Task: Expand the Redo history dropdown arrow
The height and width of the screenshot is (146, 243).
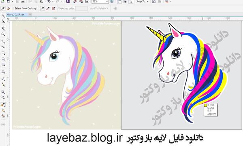Action: [x=61, y=1]
